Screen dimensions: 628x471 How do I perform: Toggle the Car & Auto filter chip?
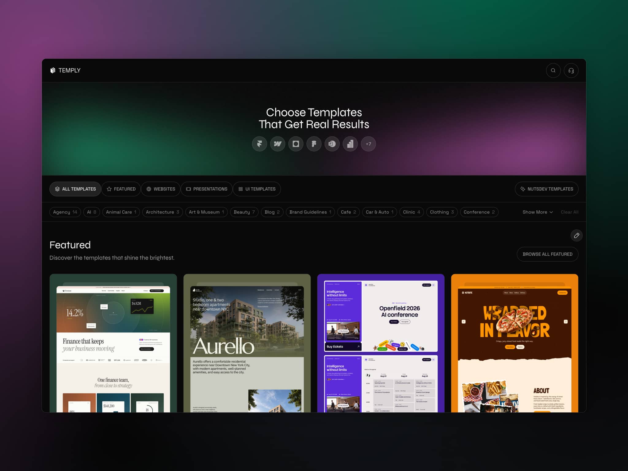click(380, 212)
